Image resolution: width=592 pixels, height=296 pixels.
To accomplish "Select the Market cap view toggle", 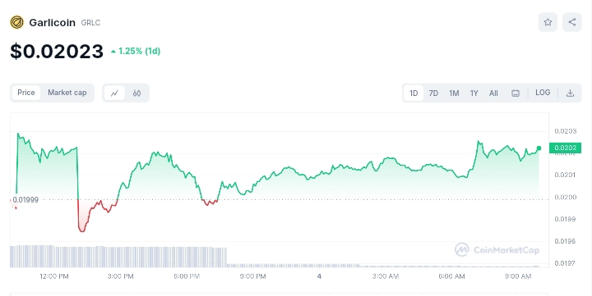I will (x=67, y=93).
